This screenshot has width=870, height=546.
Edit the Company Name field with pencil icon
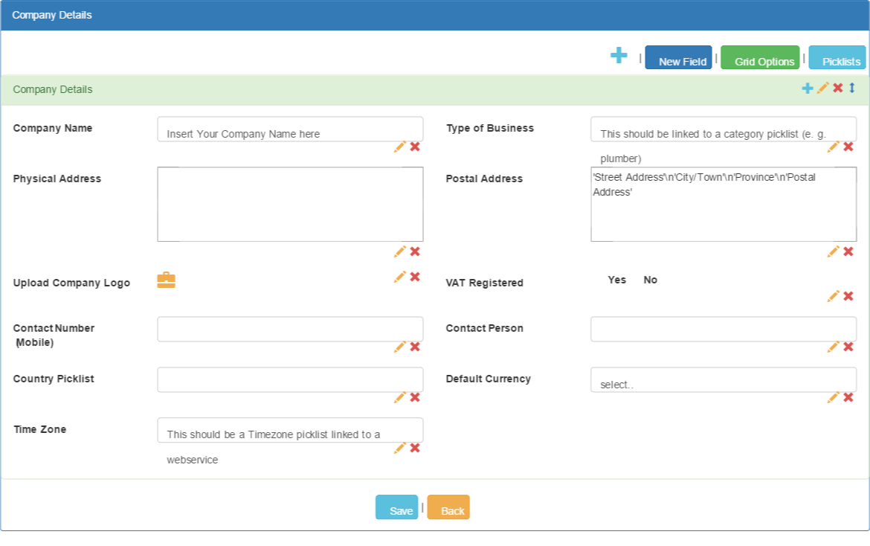tap(400, 147)
